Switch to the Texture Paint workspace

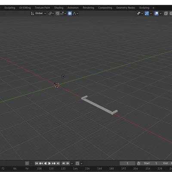(42, 8)
